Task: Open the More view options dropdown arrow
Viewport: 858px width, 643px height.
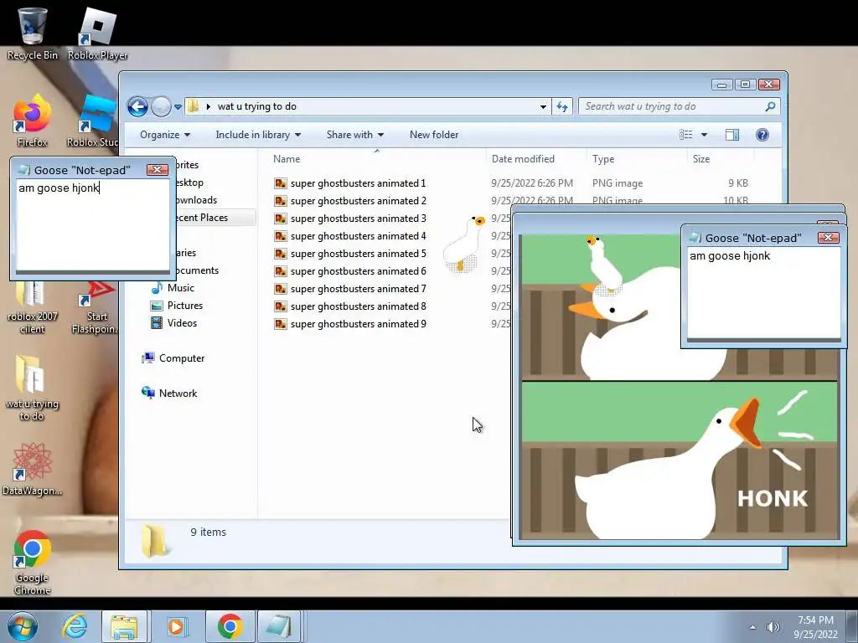Action: pos(704,135)
